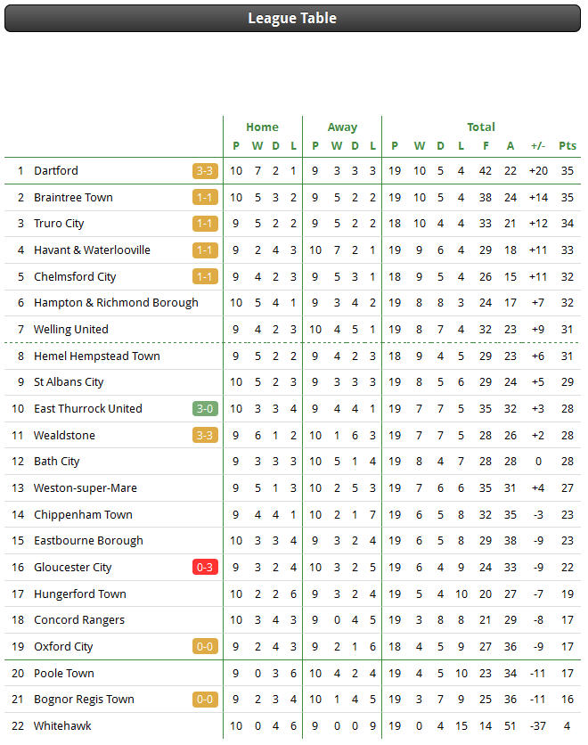Click the +/- goal difference column header
The image size is (588, 745).
[538, 146]
